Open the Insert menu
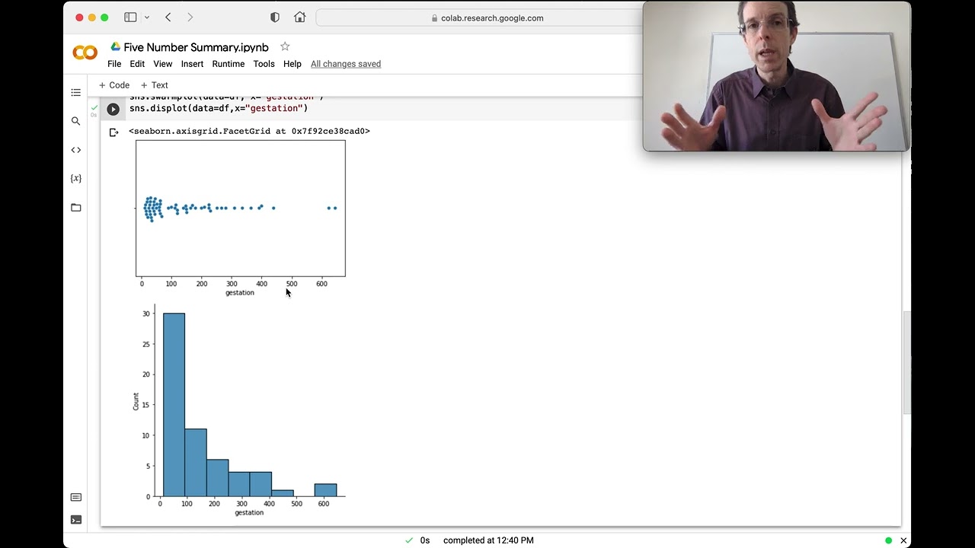The width and height of the screenshot is (975, 548). point(192,64)
